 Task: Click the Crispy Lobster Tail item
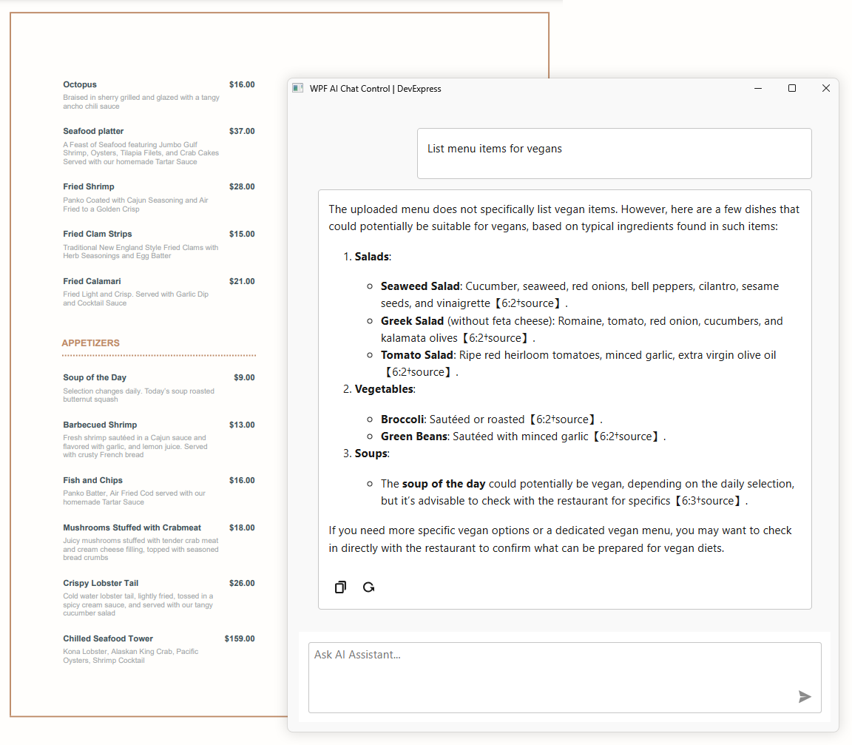coord(100,583)
